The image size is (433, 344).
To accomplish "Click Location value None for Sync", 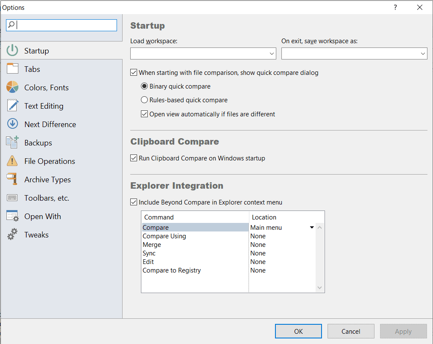I will [x=258, y=253].
